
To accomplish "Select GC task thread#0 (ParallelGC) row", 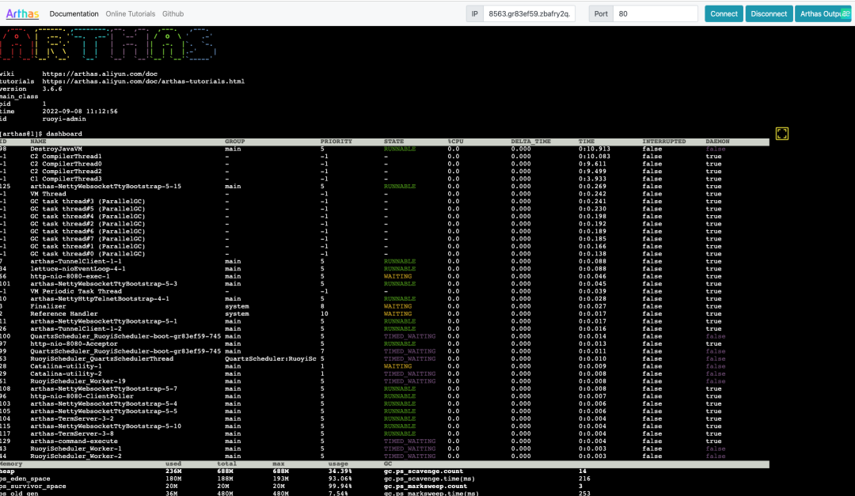I will point(385,253).
